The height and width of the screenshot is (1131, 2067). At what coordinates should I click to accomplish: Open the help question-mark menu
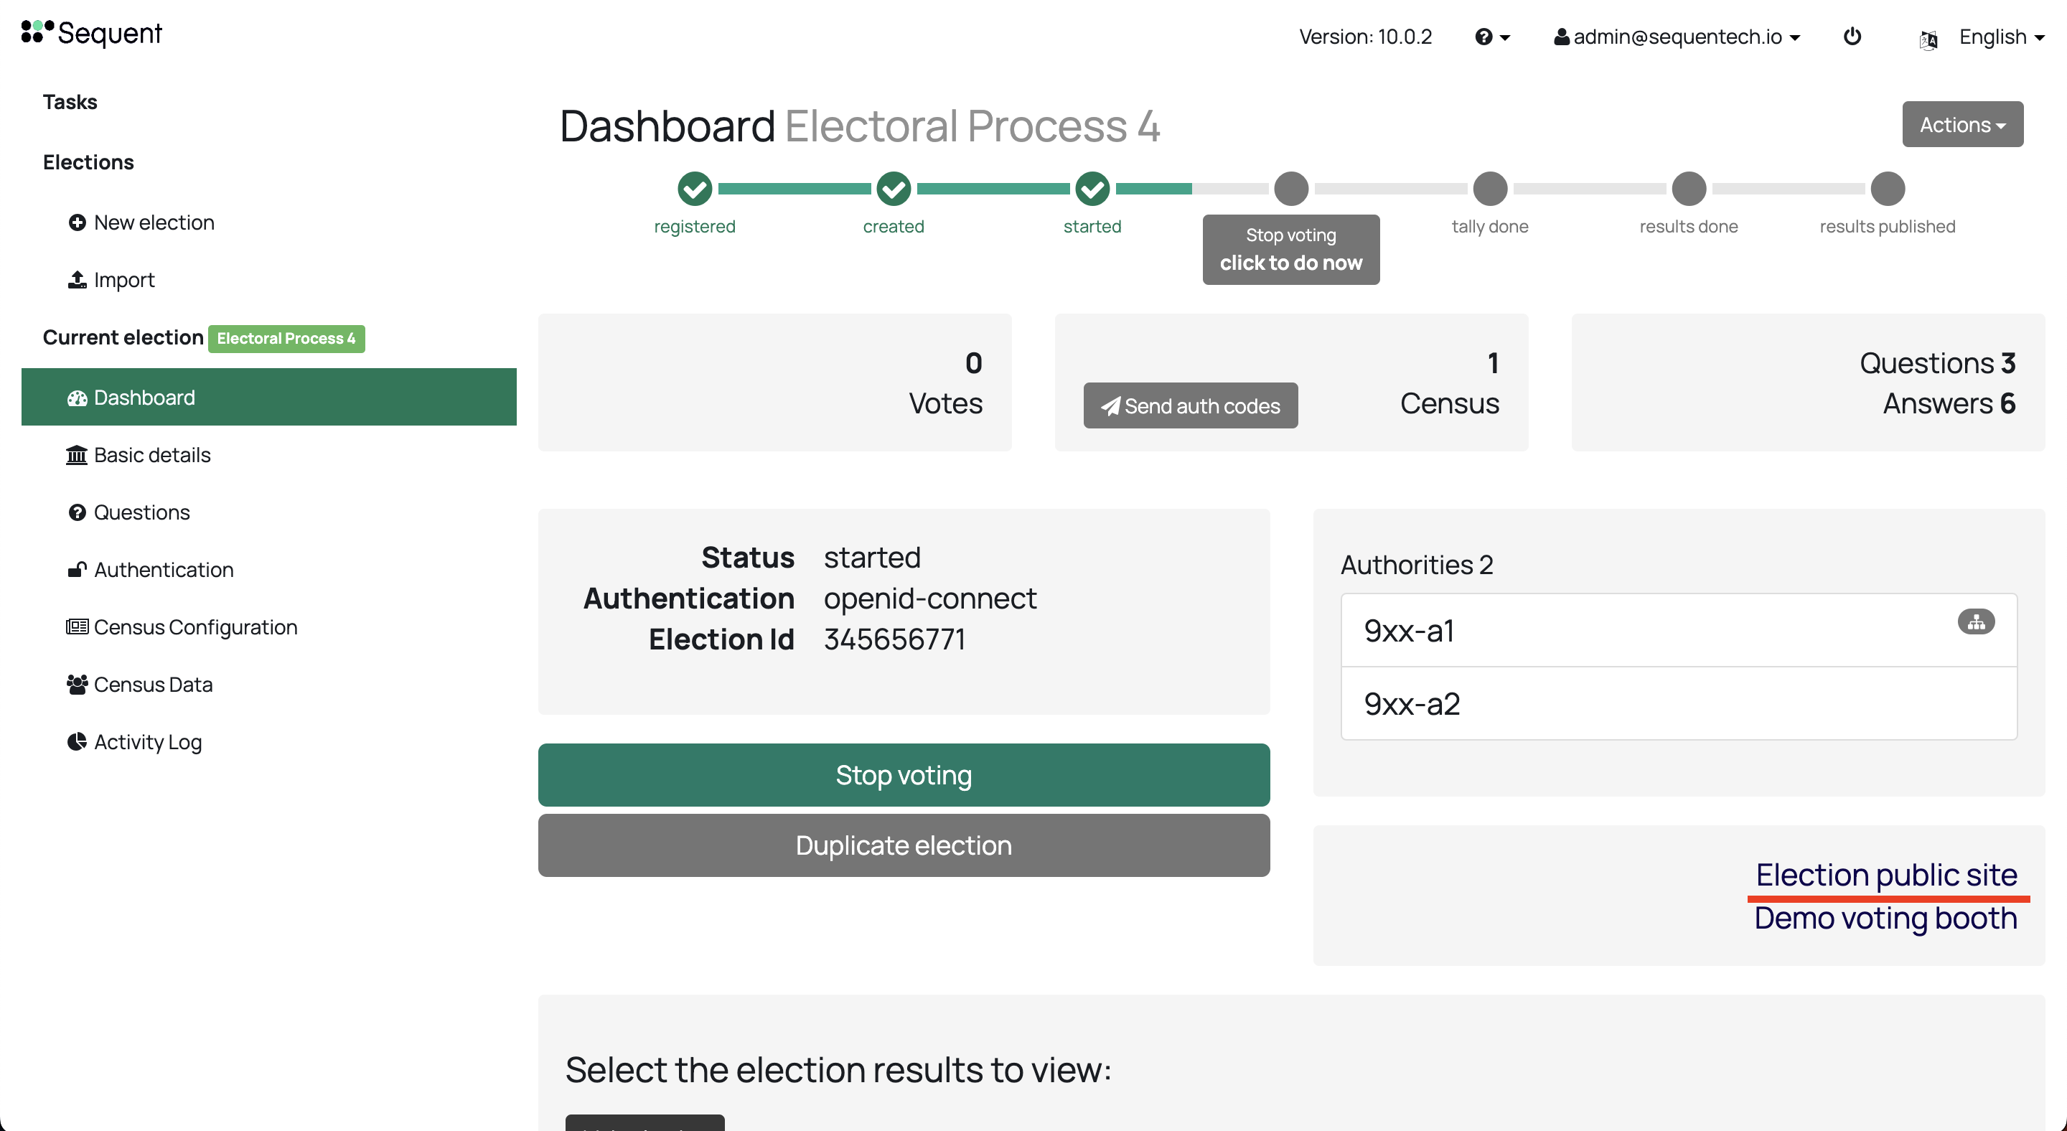[x=1491, y=37]
